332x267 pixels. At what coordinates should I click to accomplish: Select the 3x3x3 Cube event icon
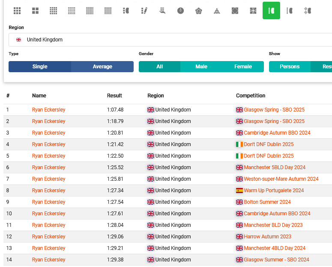click(x=17, y=11)
